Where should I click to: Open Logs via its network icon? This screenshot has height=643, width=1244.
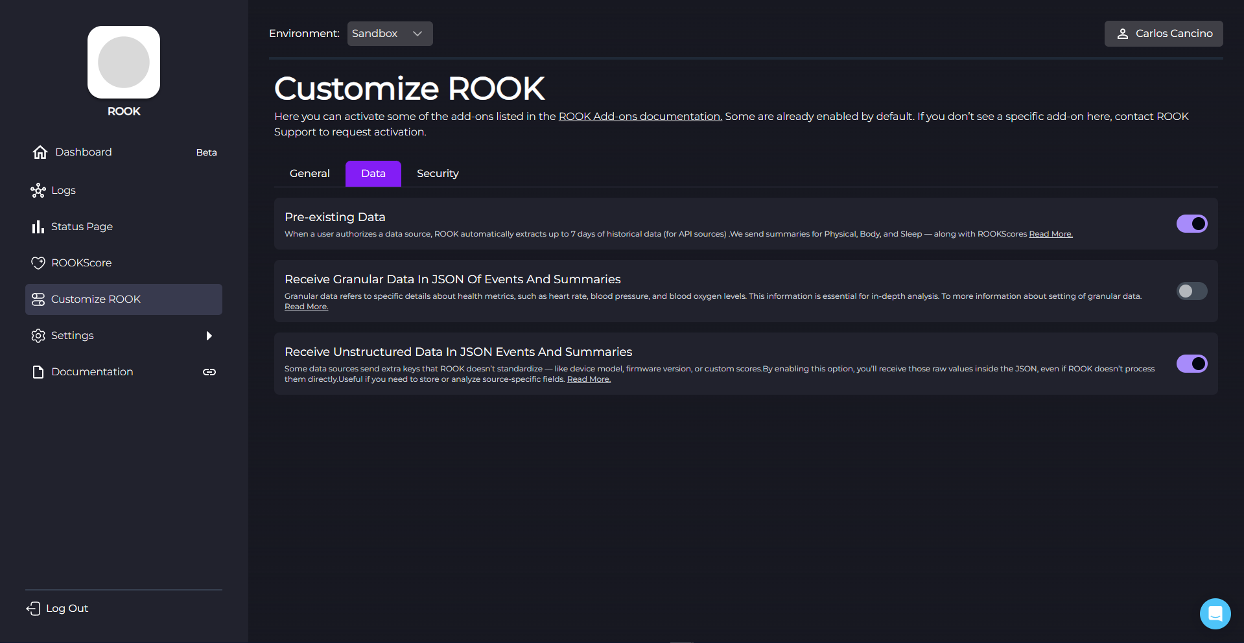click(x=38, y=191)
